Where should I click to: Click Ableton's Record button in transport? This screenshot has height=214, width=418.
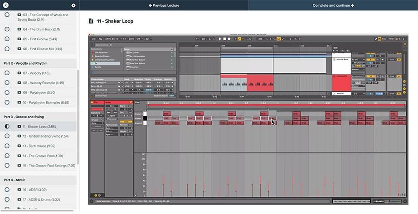pos(229,39)
